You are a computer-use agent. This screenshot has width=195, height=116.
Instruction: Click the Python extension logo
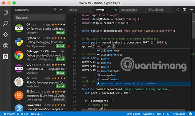tap(19, 42)
